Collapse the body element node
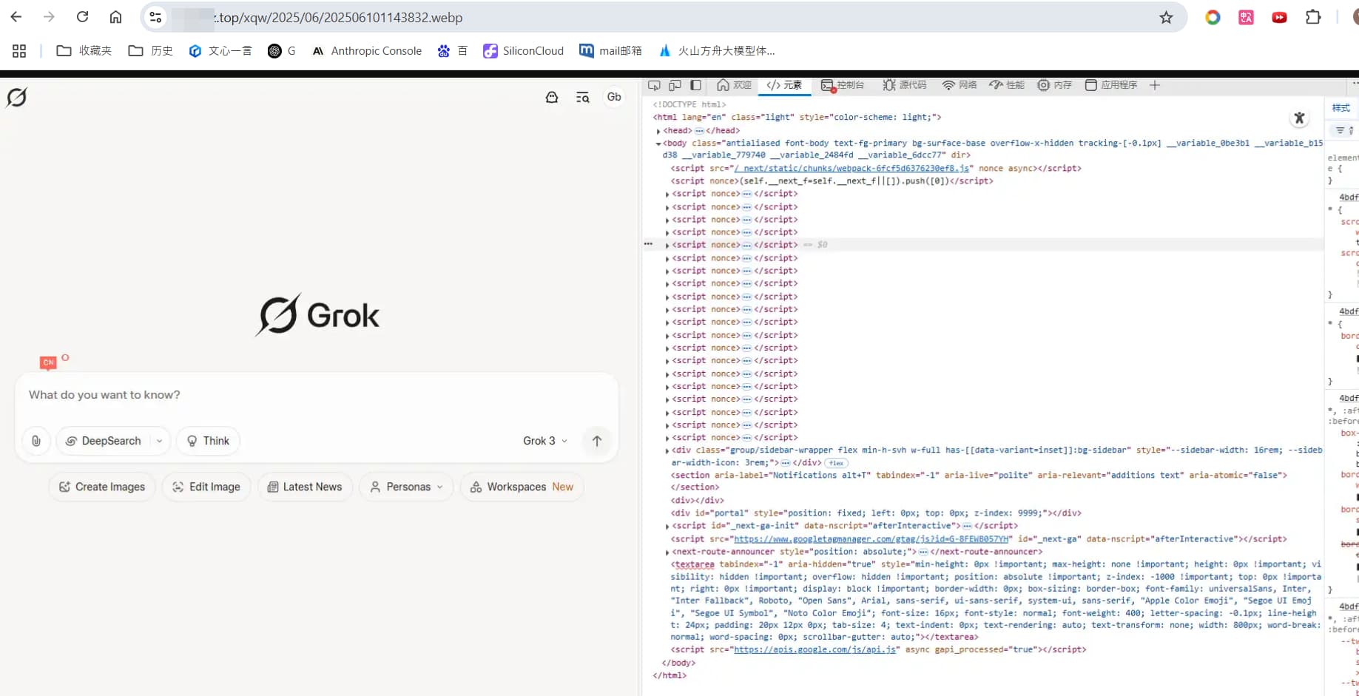 tap(658, 143)
